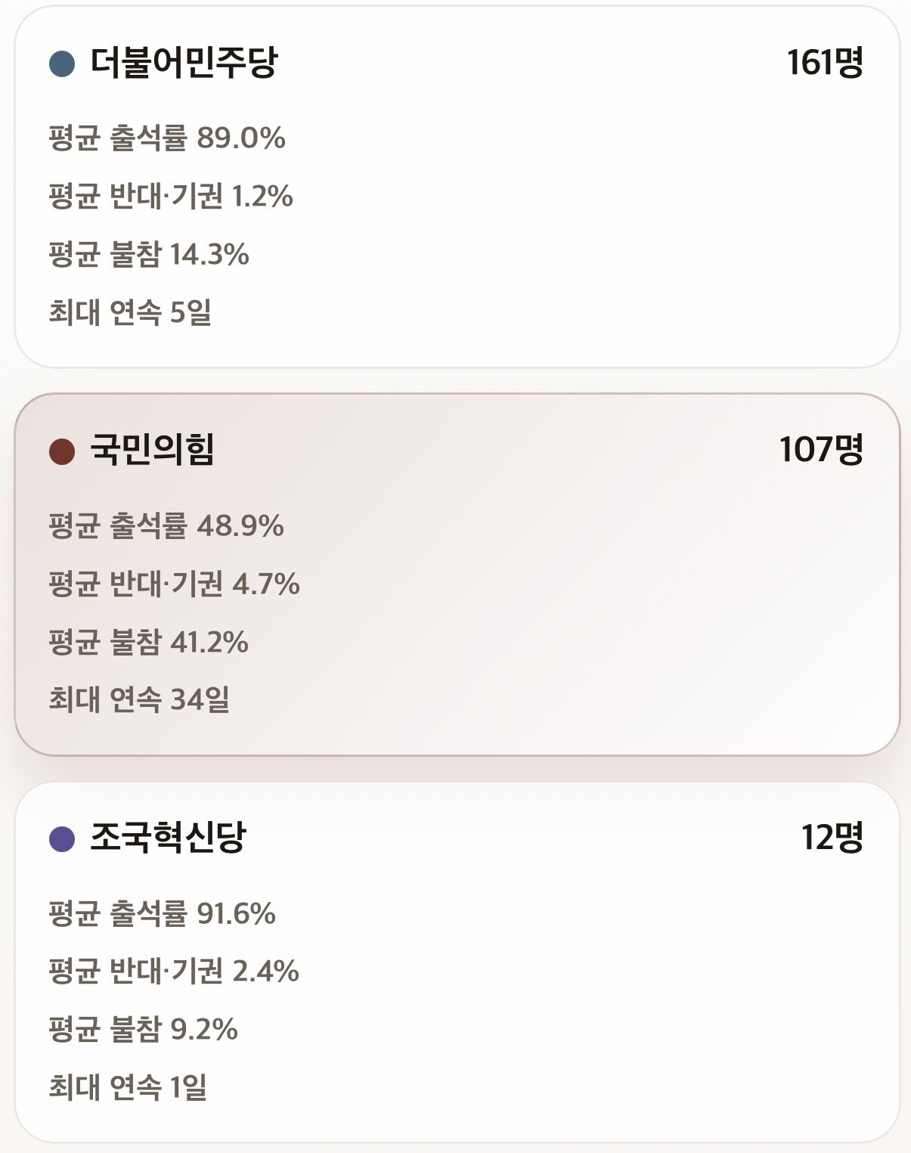Select 평균 불참 9.2% stat

coord(143,1030)
